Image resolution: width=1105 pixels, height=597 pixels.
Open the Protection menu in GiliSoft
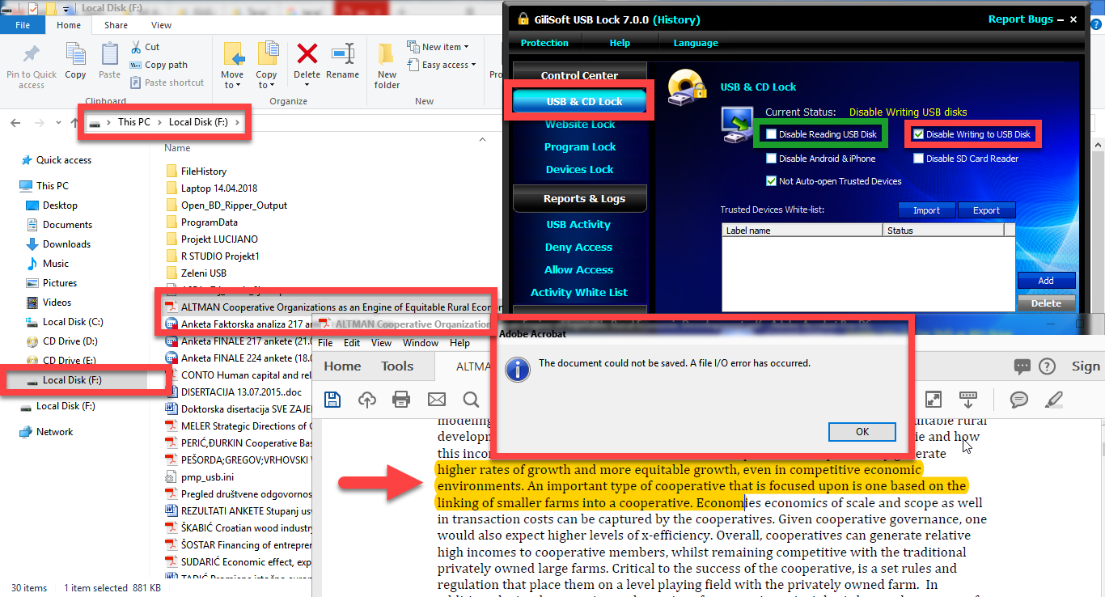point(544,43)
